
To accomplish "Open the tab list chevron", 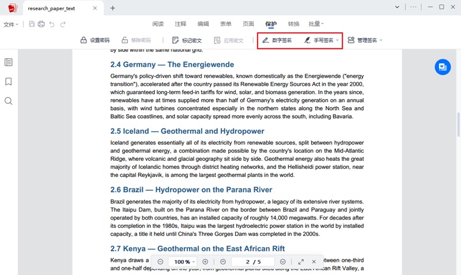I will pyautogui.click(x=397, y=7).
